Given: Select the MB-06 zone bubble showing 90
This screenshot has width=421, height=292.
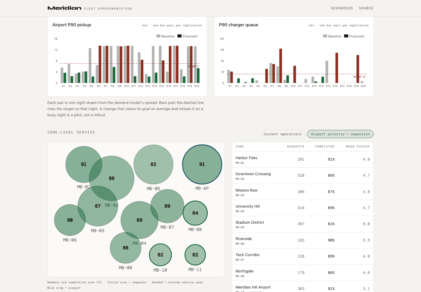Looking at the screenshot, I should pos(70,220).
